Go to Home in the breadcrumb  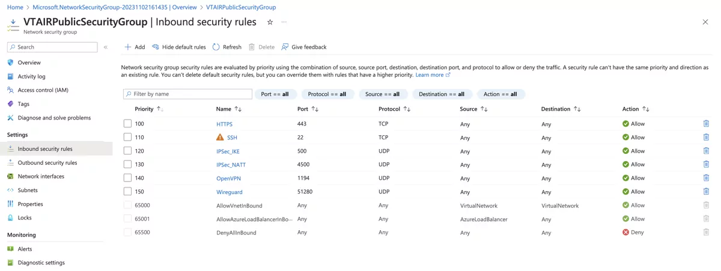[15, 7]
